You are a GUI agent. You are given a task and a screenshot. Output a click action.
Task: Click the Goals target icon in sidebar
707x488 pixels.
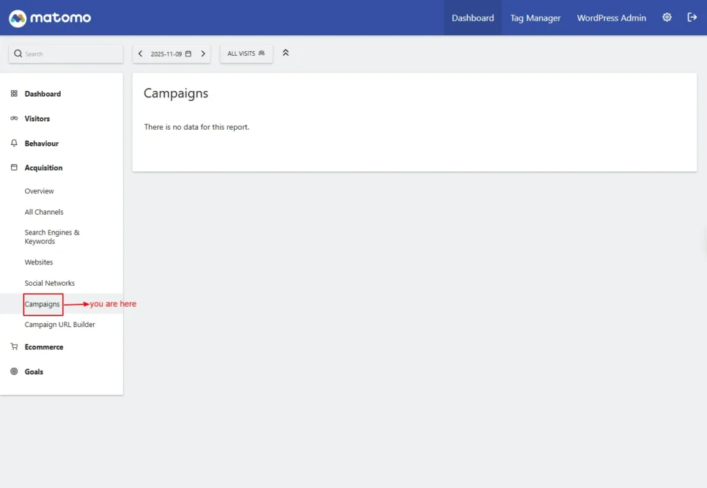[x=14, y=372]
